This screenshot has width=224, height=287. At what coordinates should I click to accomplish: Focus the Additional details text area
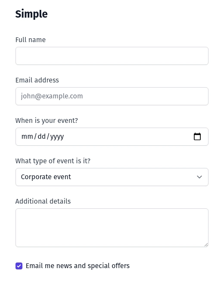pos(112,228)
